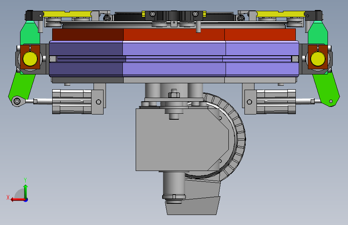Click the blue Z axis dot of triad
The image size is (348, 225).
[x=26, y=200]
